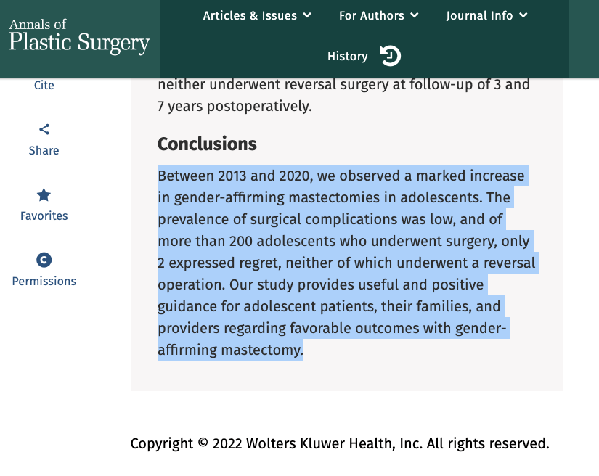Open the Articles & Issues menu label
This screenshot has width=599, height=476.
point(250,15)
